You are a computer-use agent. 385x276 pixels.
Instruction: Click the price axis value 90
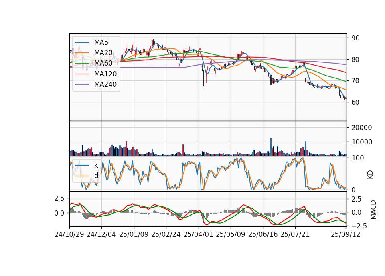point(355,38)
